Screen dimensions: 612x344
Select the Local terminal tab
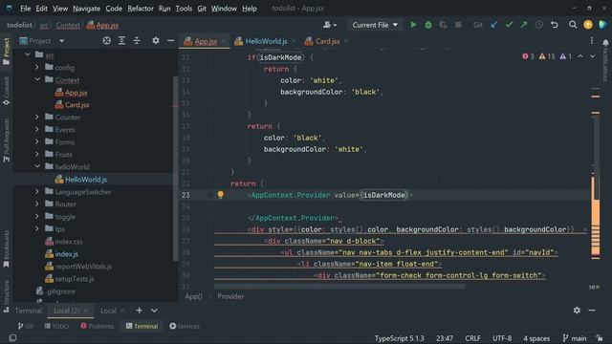[108, 311]
